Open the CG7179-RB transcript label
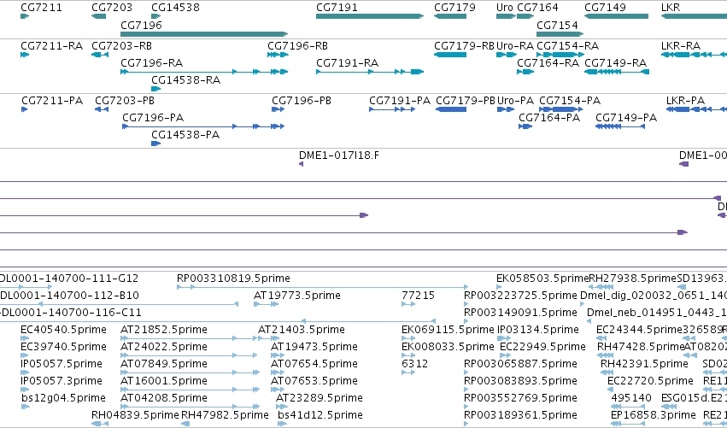This screenshot has width=727, height=428. [464, 46]
